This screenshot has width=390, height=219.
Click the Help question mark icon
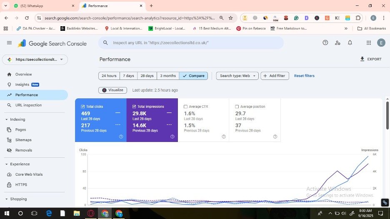[x=325, y=43]
